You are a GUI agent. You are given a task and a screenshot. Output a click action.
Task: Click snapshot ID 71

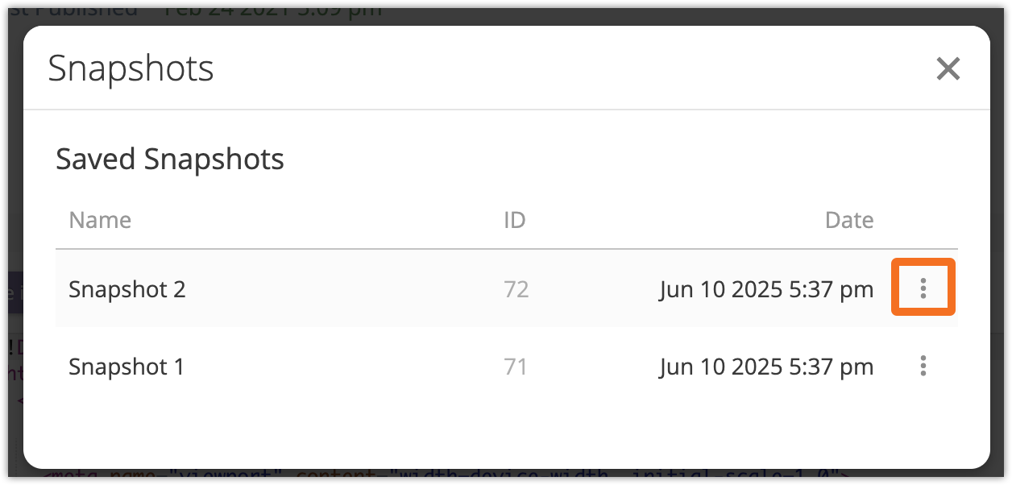[516, 367]
